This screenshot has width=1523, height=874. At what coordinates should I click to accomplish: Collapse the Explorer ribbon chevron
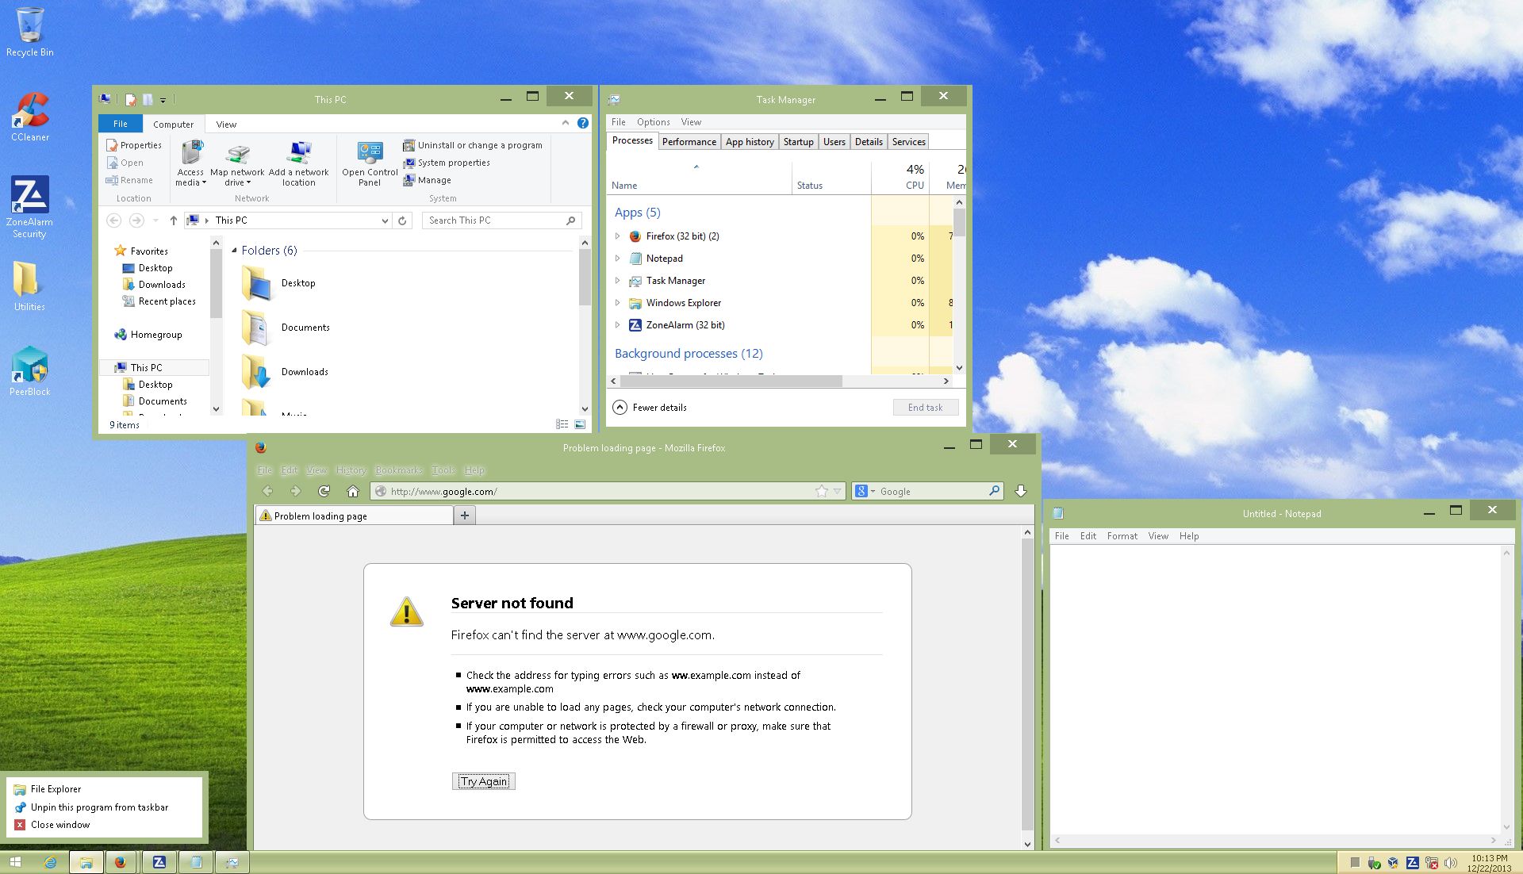566,123
